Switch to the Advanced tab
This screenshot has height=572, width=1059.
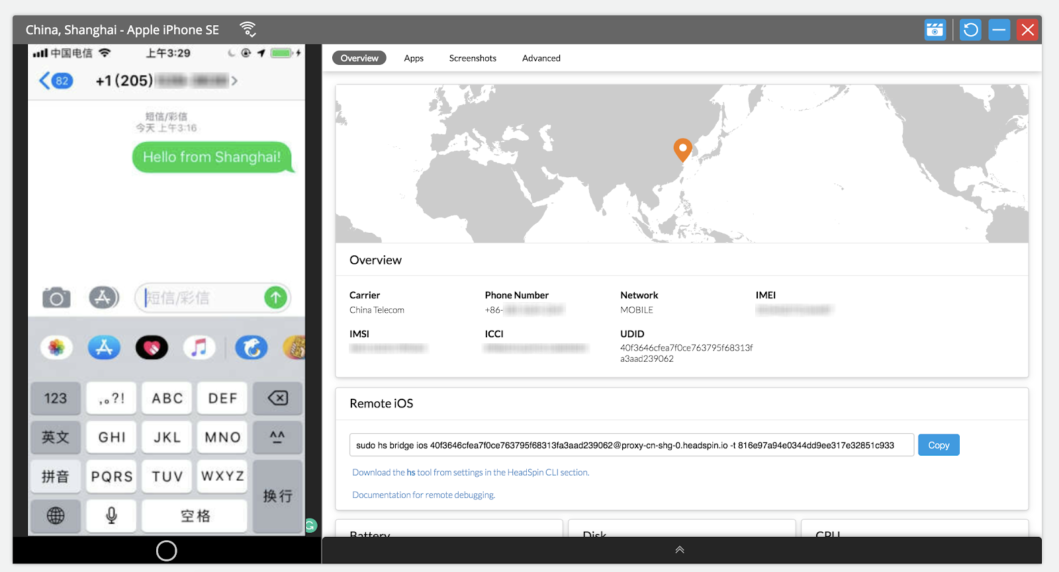point(541,58)
